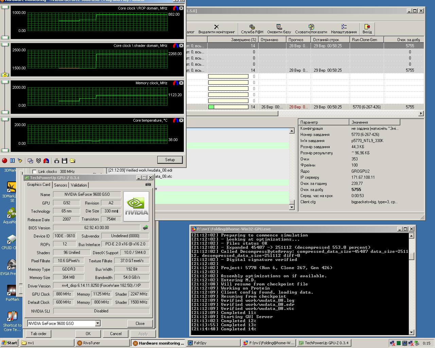Sort by Завершено (%) column header

(232, 40)
